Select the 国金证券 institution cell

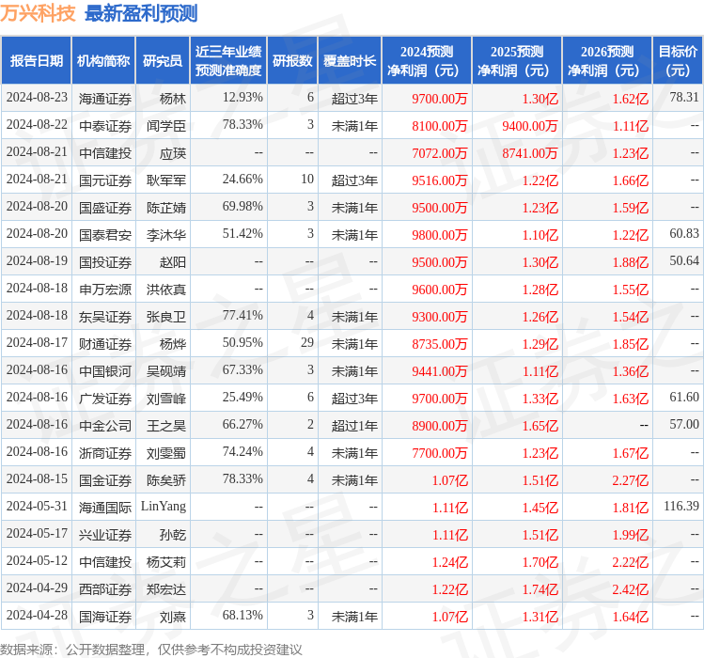(x=105, y=480)
